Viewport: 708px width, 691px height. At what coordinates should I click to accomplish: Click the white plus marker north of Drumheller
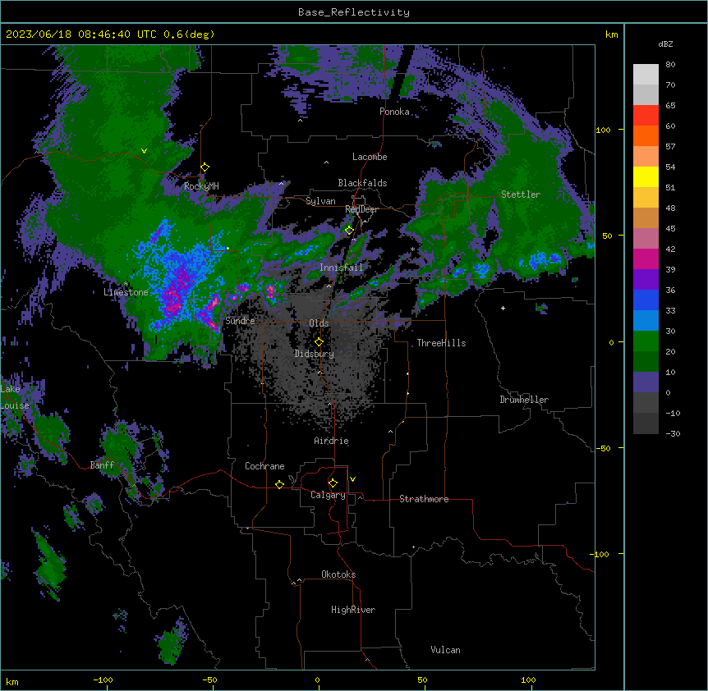click(503, 308)
